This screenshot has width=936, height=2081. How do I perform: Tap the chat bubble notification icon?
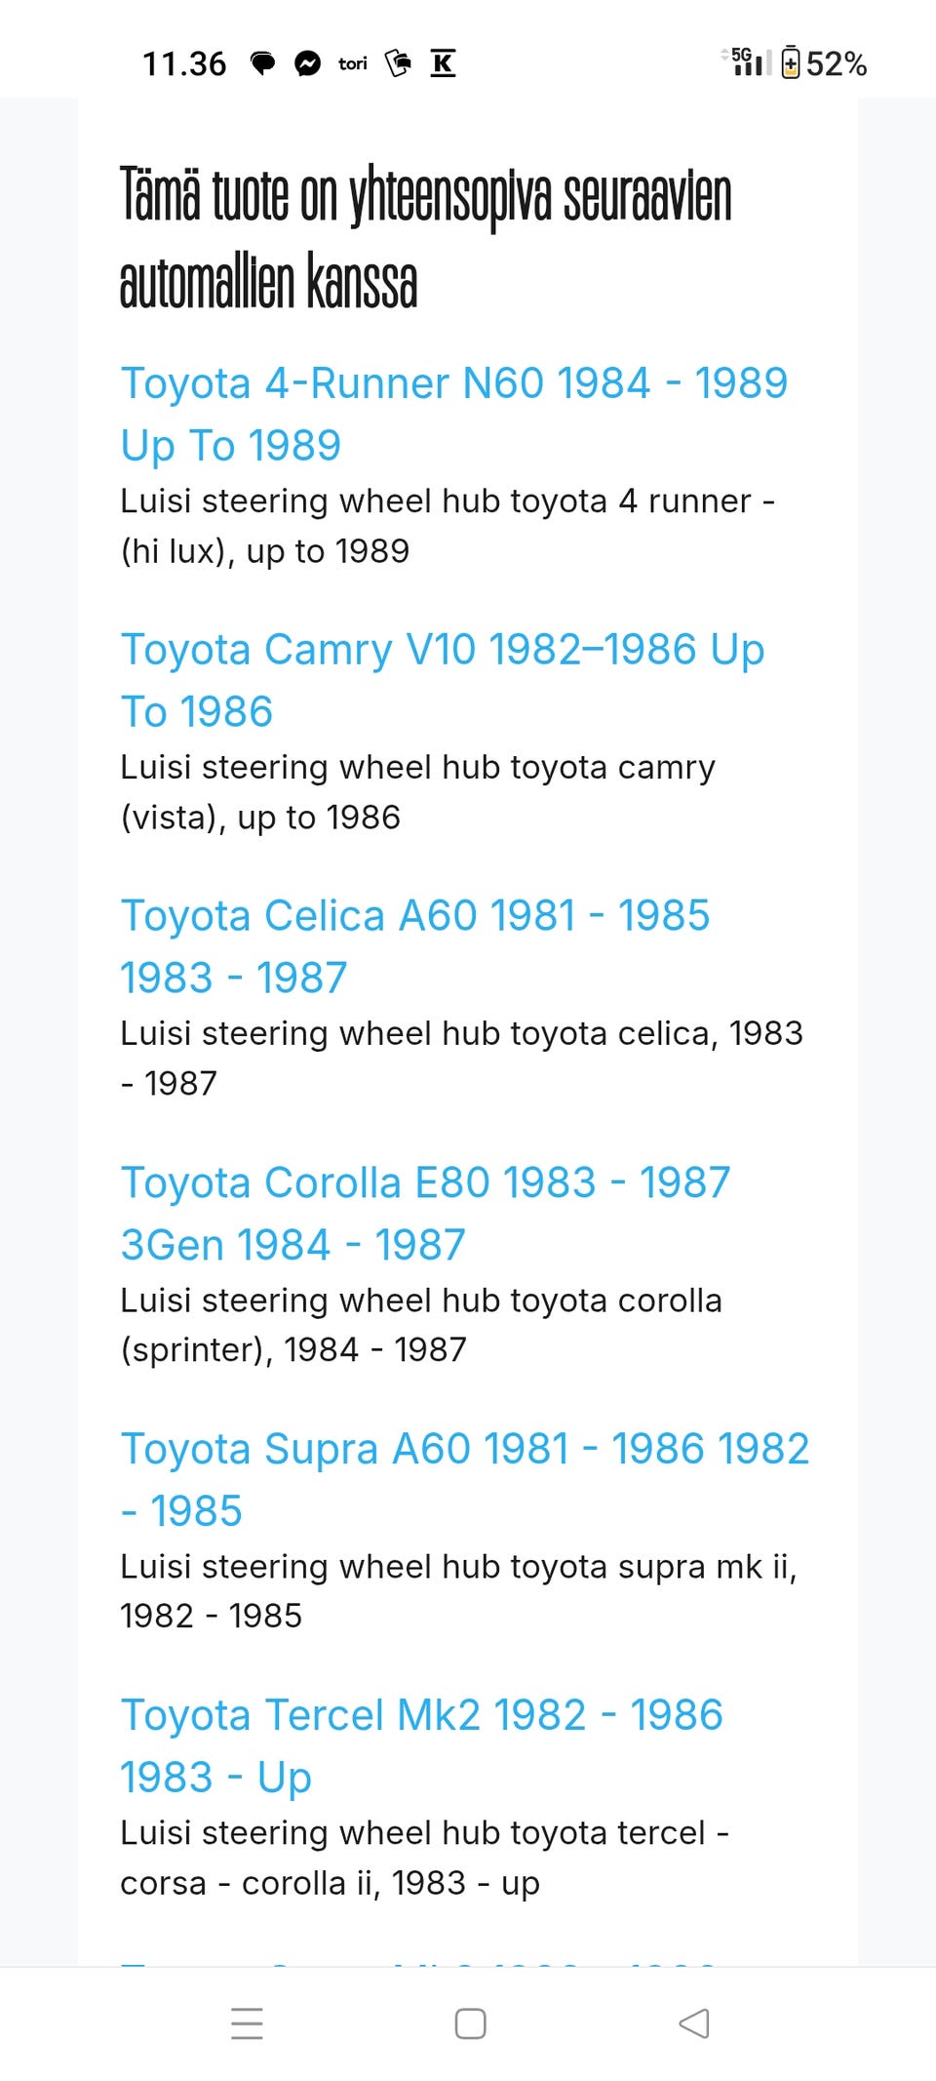click(262, 64)
